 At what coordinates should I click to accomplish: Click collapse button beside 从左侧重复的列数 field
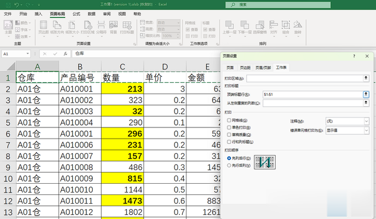click(366, 103)
